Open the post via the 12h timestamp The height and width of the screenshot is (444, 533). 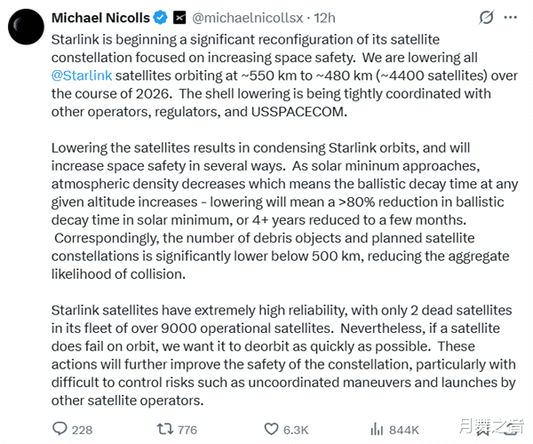pos(300,16)
